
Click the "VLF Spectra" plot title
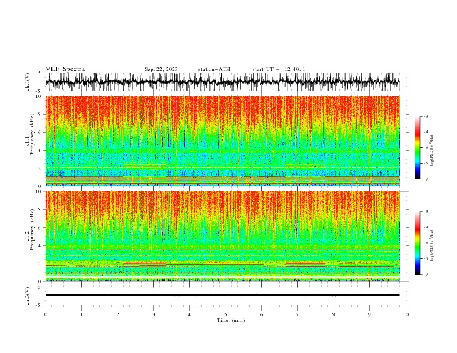tap(65, 69)
